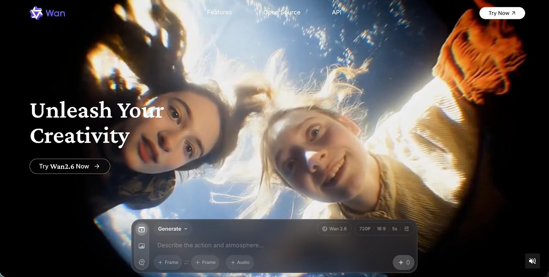
Task: Click the Wan logo icon
Action: 36,13
